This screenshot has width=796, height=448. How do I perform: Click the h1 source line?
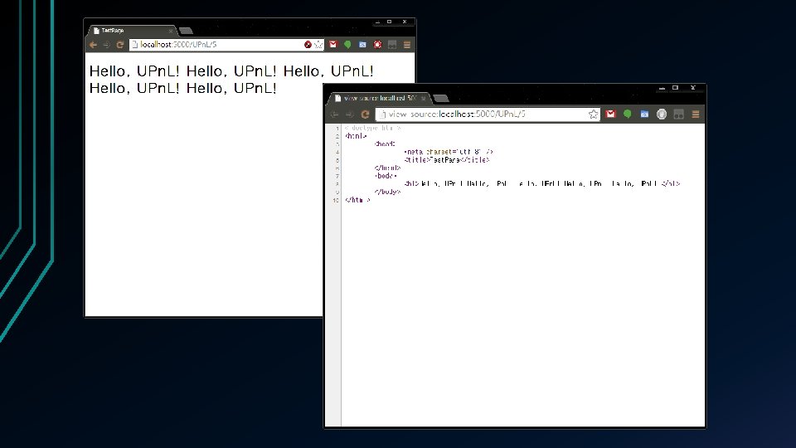542,184
